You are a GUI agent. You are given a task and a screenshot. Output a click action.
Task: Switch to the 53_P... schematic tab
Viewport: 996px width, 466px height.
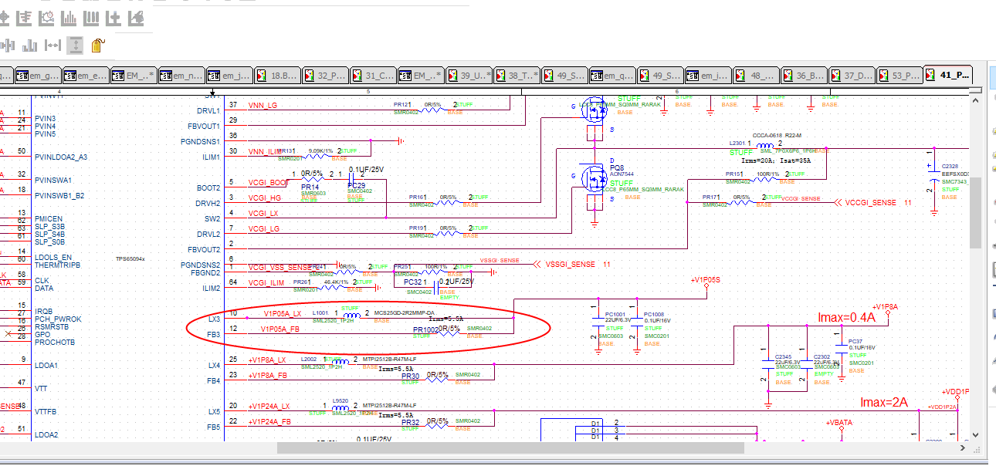pyautogui.click(x=899, y=76)
